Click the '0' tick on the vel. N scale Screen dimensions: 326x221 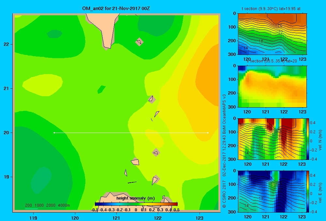coord(311,141)
